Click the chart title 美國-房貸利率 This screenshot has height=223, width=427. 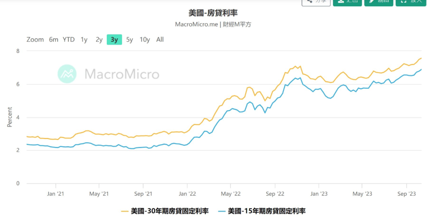tap(213, 13)
